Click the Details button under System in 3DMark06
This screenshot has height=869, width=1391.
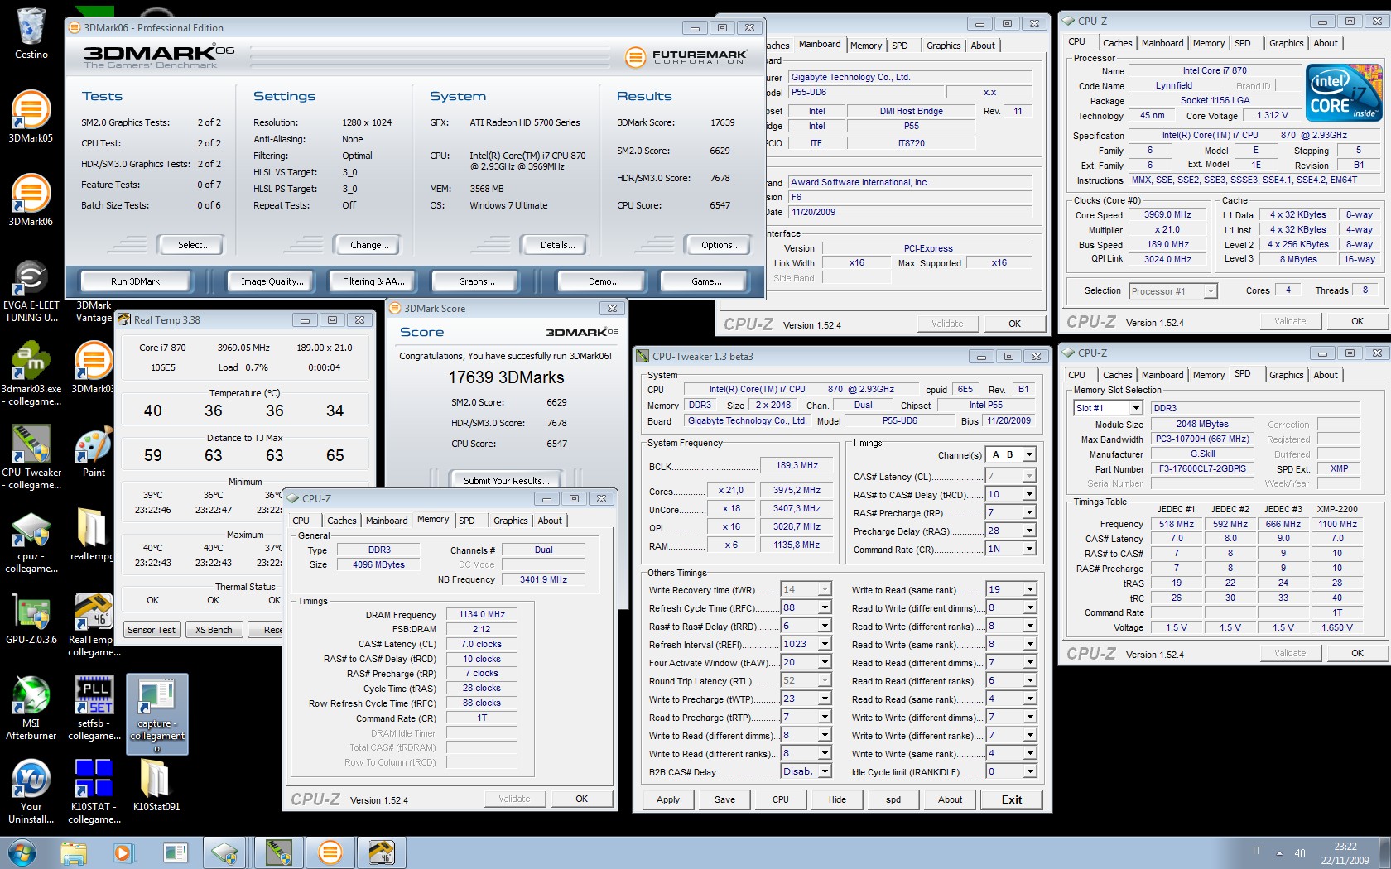pyautogui.click(x=557, y=245)
